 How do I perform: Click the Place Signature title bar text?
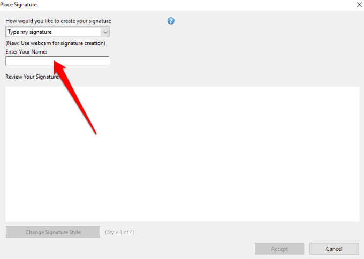[x=19, y=5]
